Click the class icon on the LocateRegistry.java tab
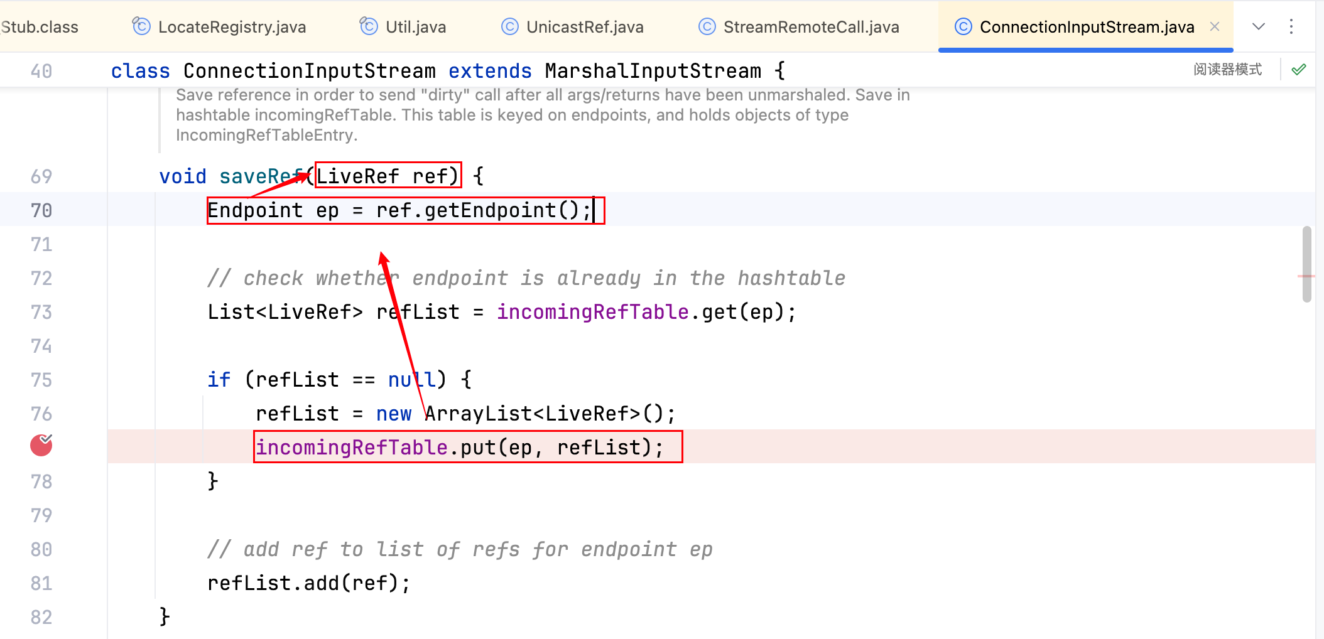 [141, 26]
